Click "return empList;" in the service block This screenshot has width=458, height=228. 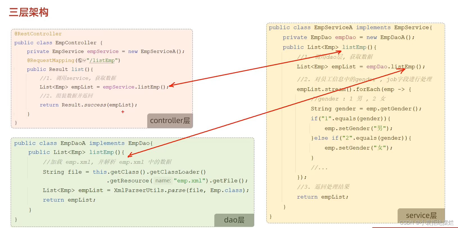pos(323,197)
